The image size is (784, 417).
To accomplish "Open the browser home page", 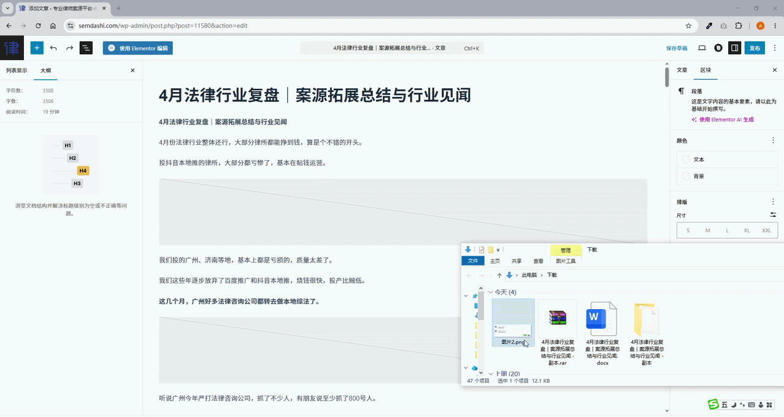I will 53,26.
